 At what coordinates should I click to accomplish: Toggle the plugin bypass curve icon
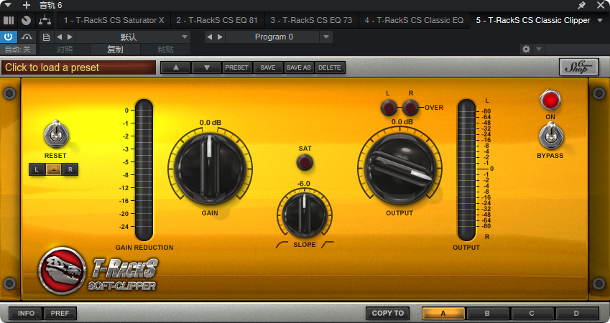pyautogui.click(x=27, y=37)
